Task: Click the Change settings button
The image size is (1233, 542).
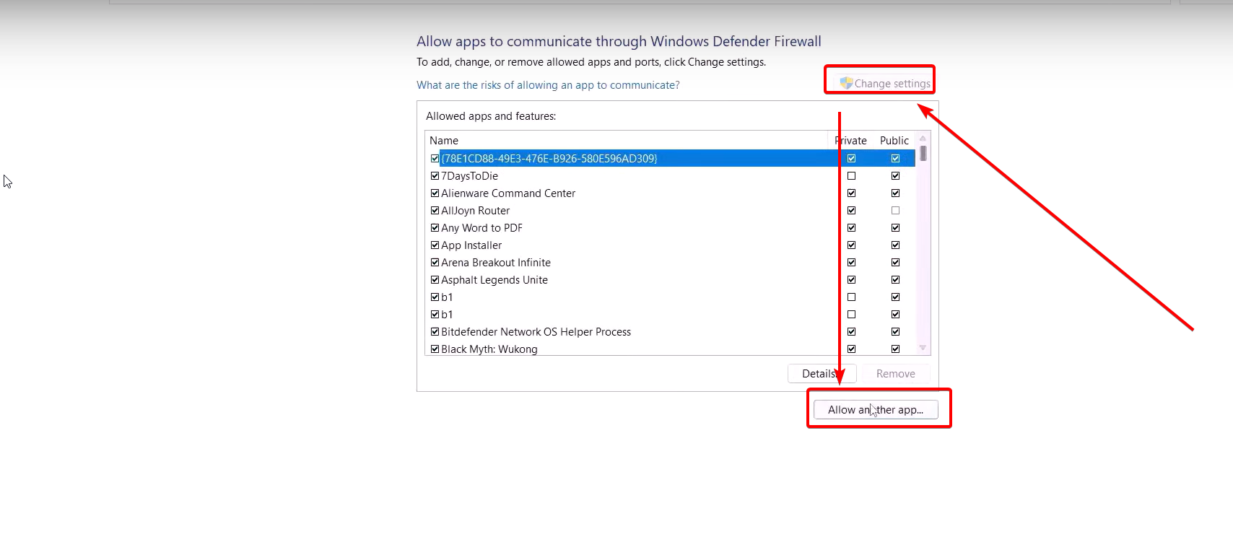Action: coord(885,84)
